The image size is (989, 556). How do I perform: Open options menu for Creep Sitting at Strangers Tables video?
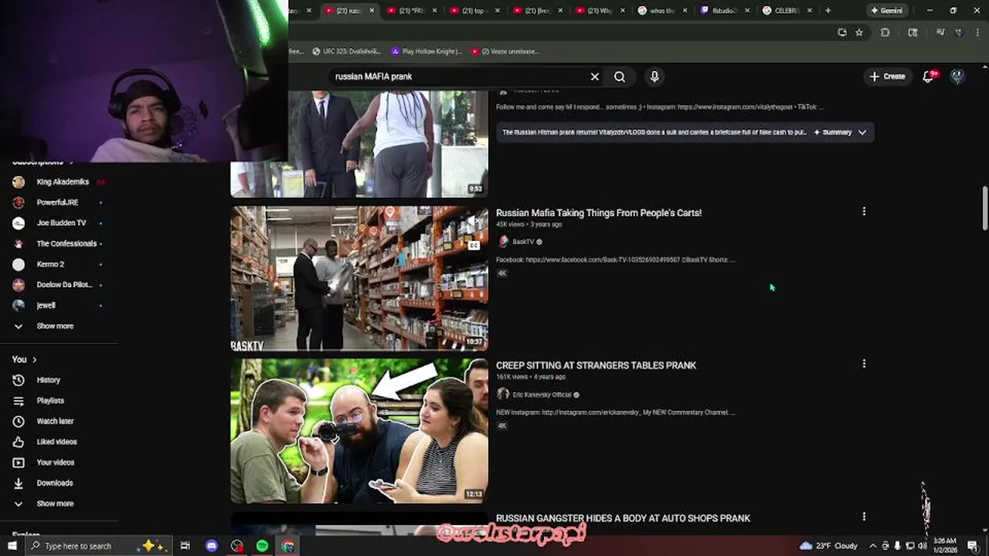[864, 363]
